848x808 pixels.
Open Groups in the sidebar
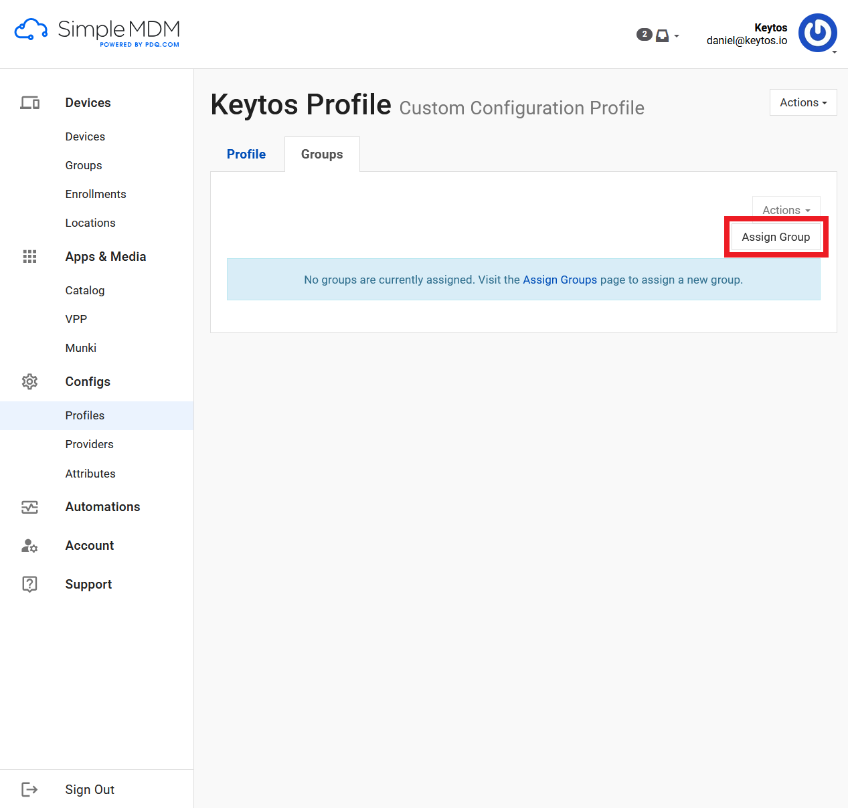tap(84, 165)
